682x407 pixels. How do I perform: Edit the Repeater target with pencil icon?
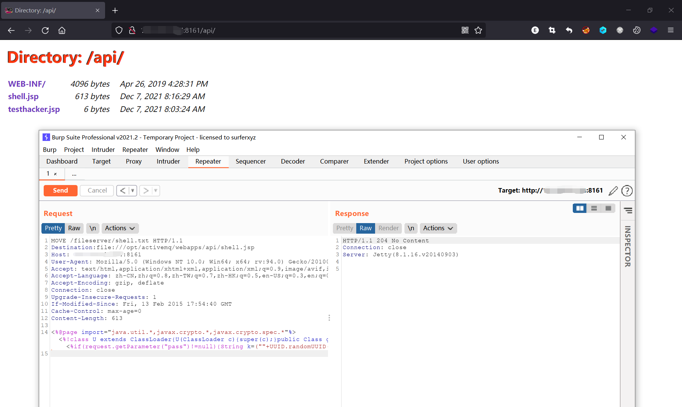click(613, 191)
